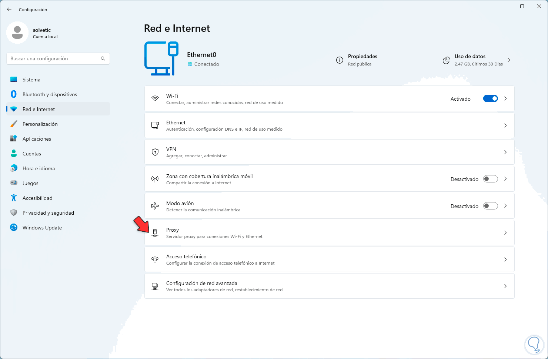
Task: Expand the Configuración de red avanzada chevron
Action: (505, 286)
